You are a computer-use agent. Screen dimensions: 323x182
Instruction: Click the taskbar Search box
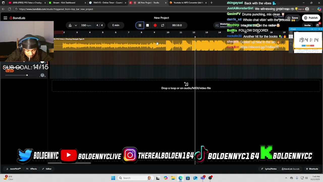pos(135,178)
